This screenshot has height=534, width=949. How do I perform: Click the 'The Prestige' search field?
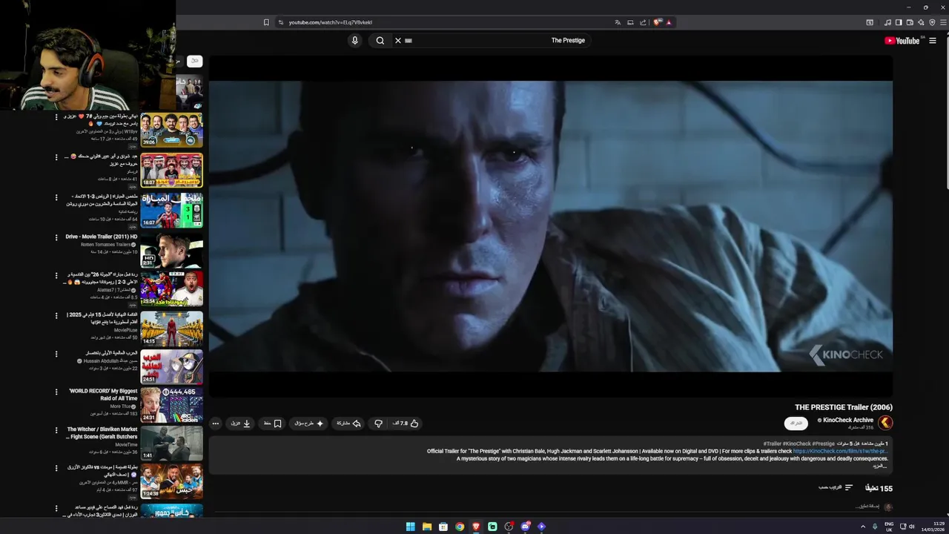493,41
